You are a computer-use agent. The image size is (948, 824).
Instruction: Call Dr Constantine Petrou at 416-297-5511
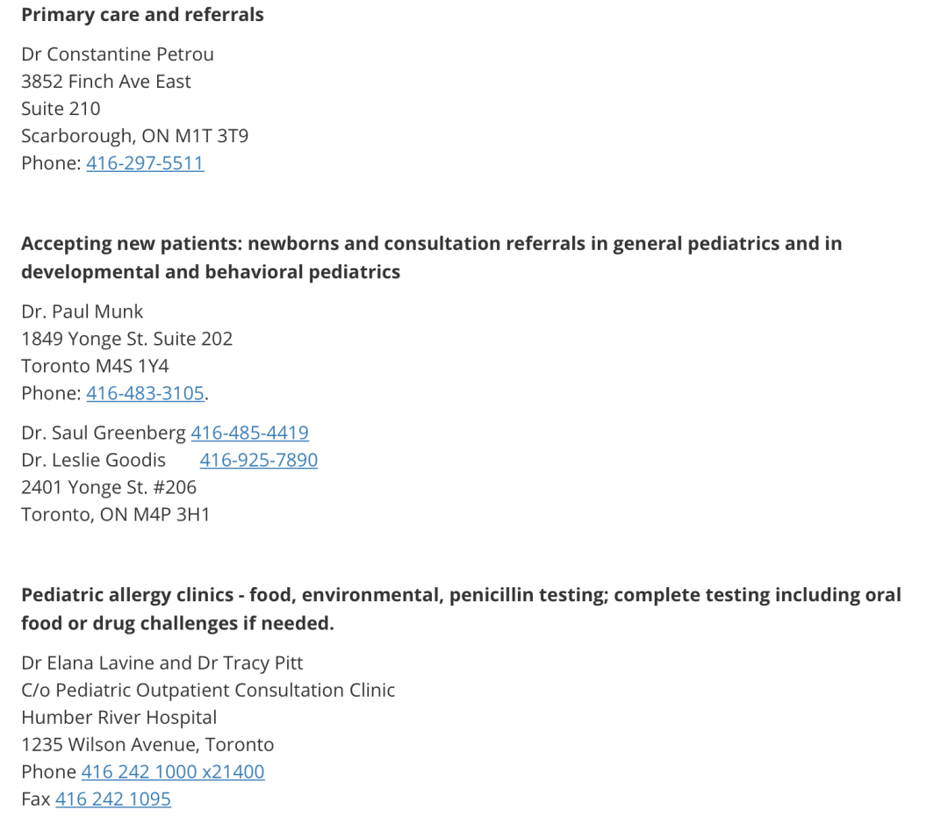(x=145, y=163)
